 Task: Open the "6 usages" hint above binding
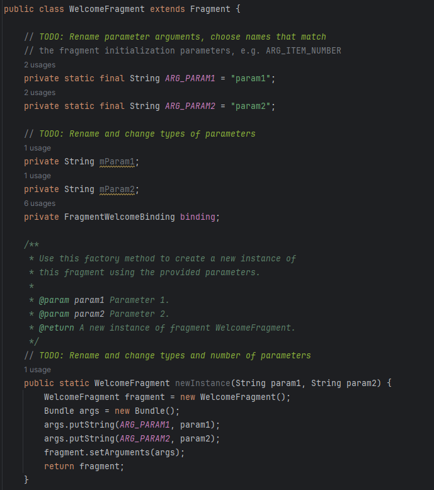40,203
